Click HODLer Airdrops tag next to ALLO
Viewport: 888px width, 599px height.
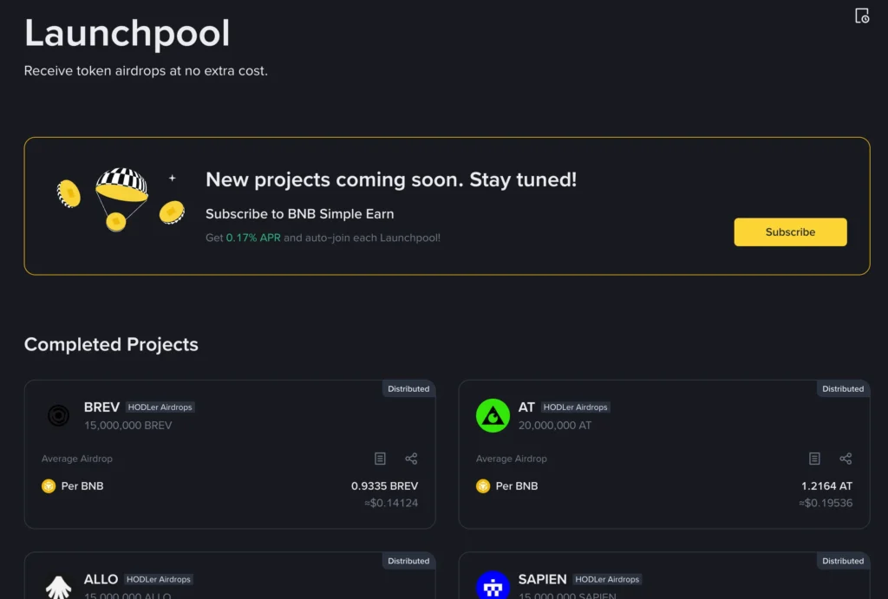[x=158, y=579]
